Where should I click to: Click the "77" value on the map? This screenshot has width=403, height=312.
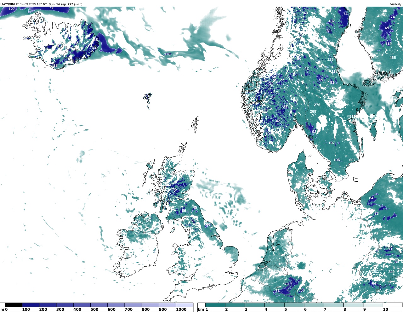click(x=277, y=291)
